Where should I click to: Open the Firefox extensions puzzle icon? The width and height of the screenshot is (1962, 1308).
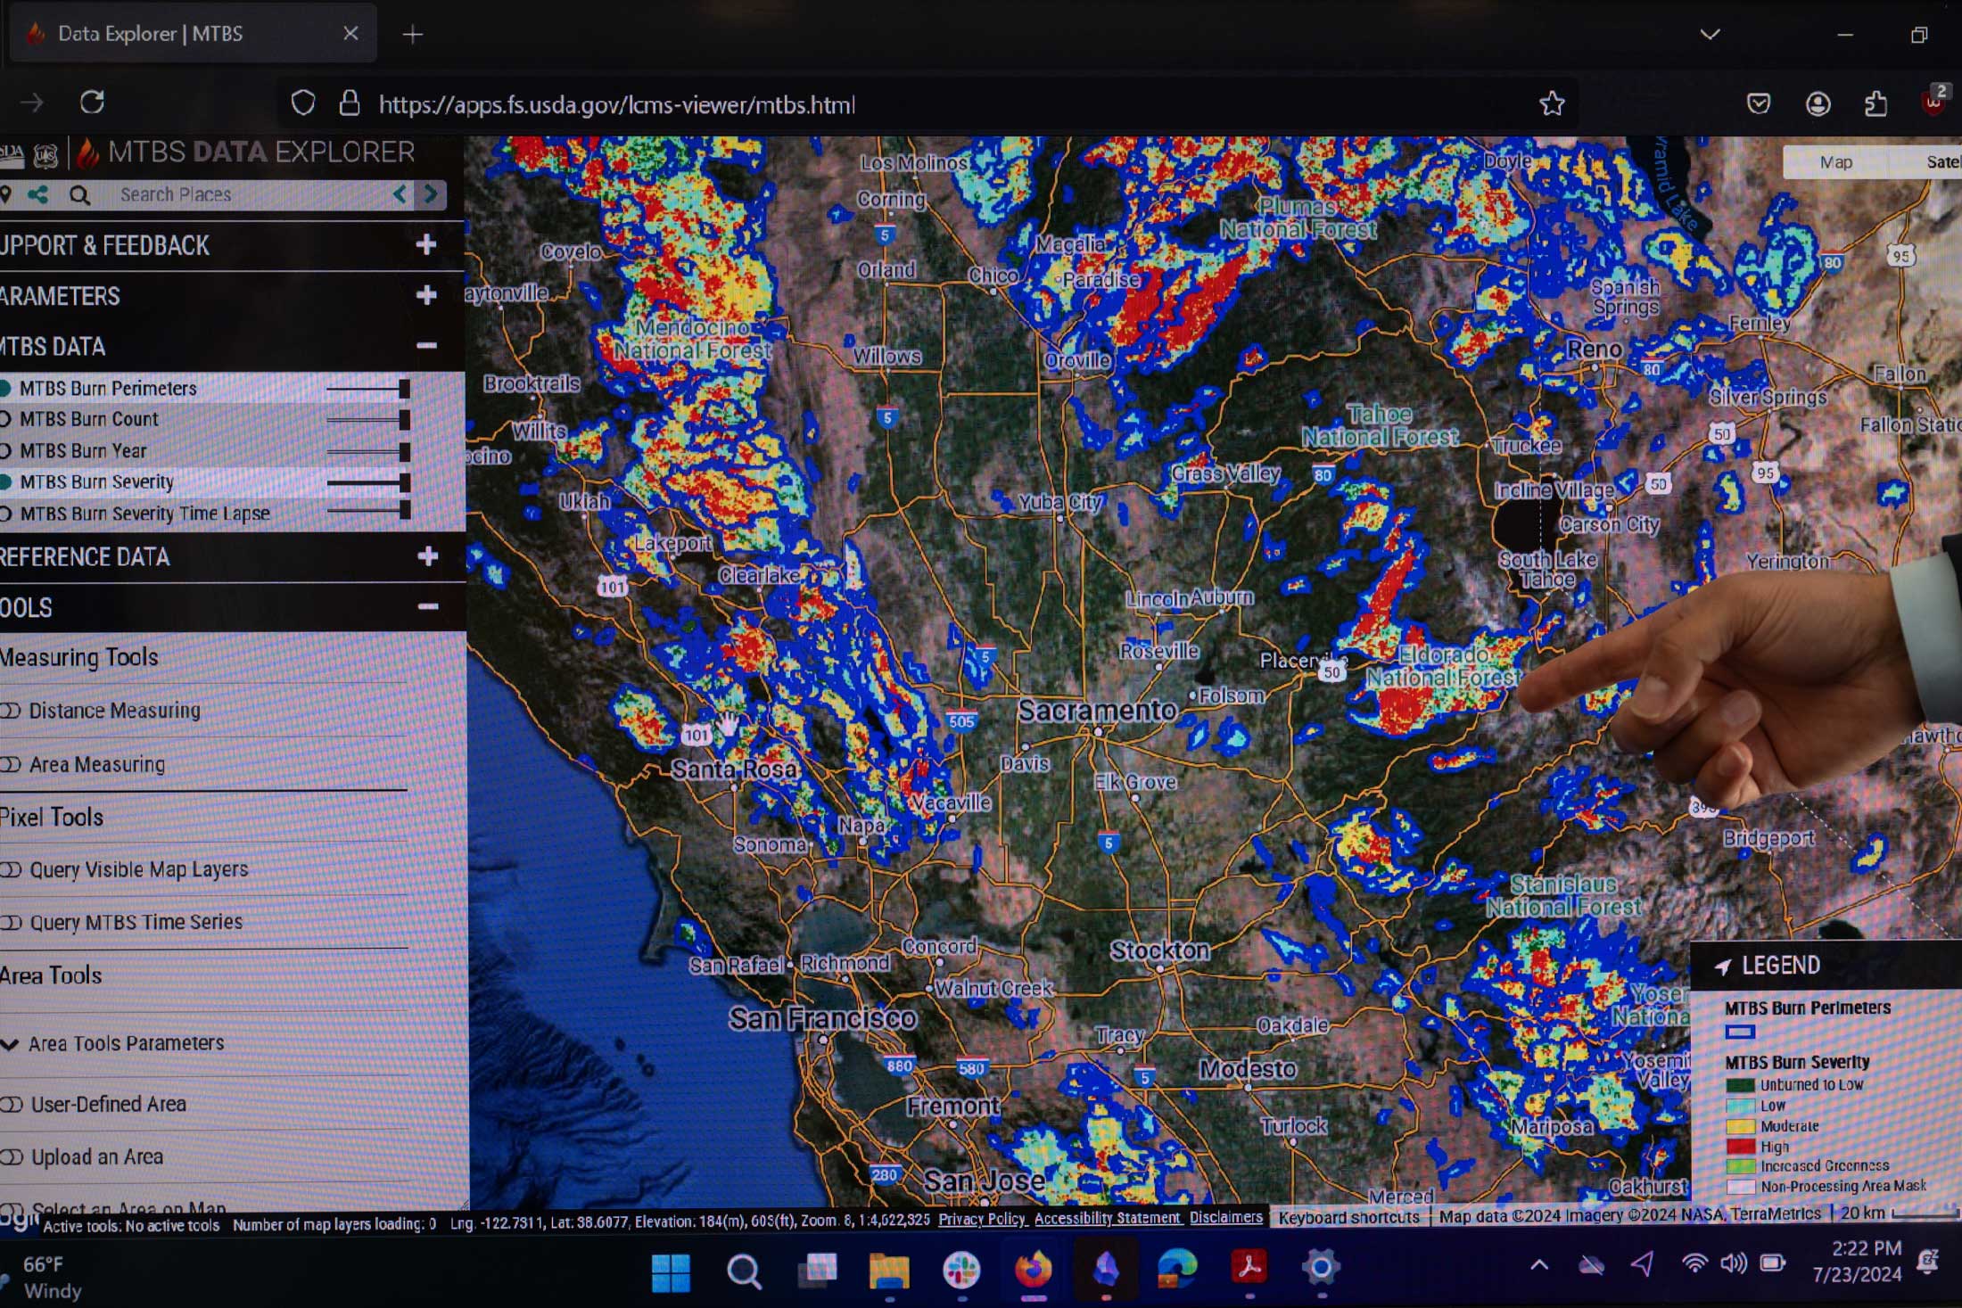click(x=1875, y=103)
